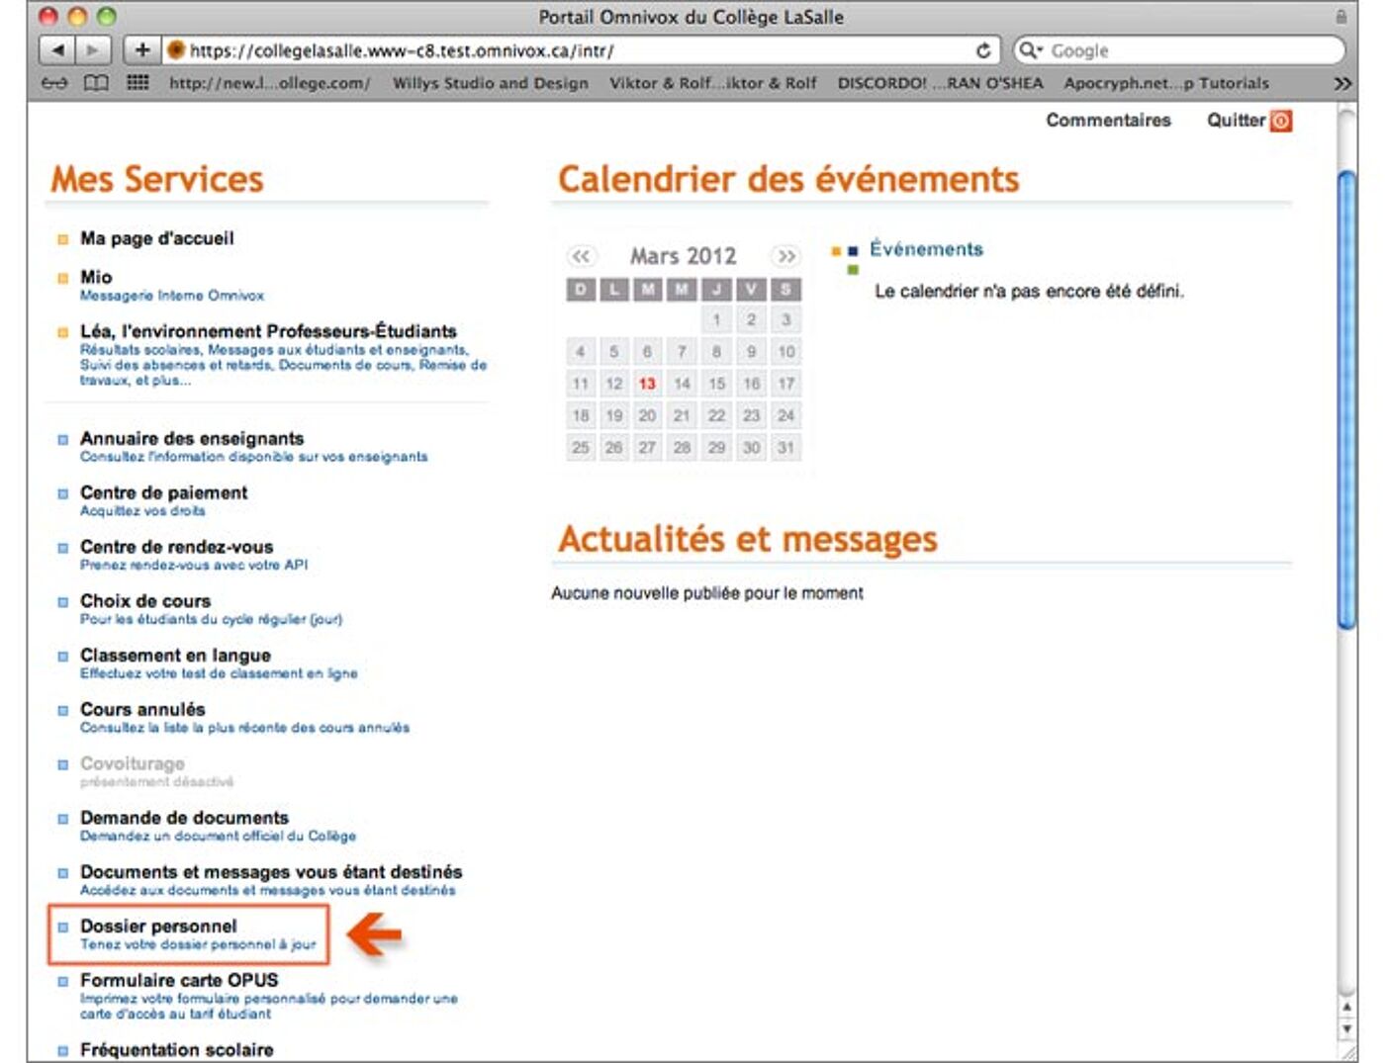Click the lock icon in the title bar
This screenshot has width=1385, height=1063.
[x=1341, y=17]
